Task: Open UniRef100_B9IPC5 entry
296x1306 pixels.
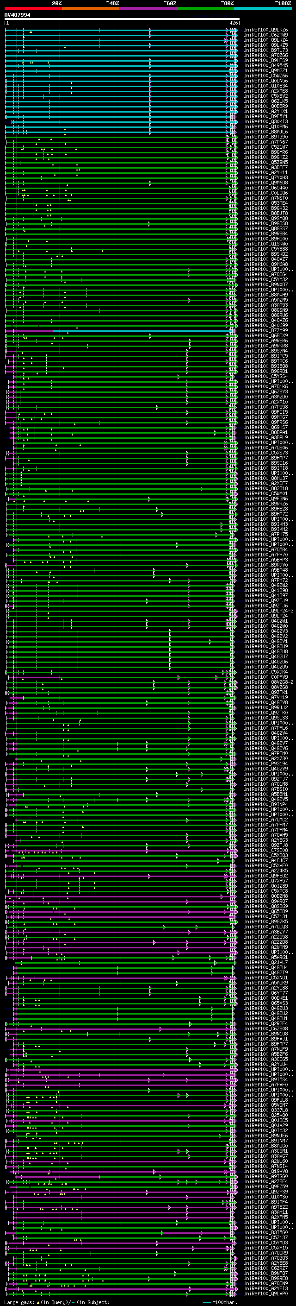Action: (x=265, y=356)
